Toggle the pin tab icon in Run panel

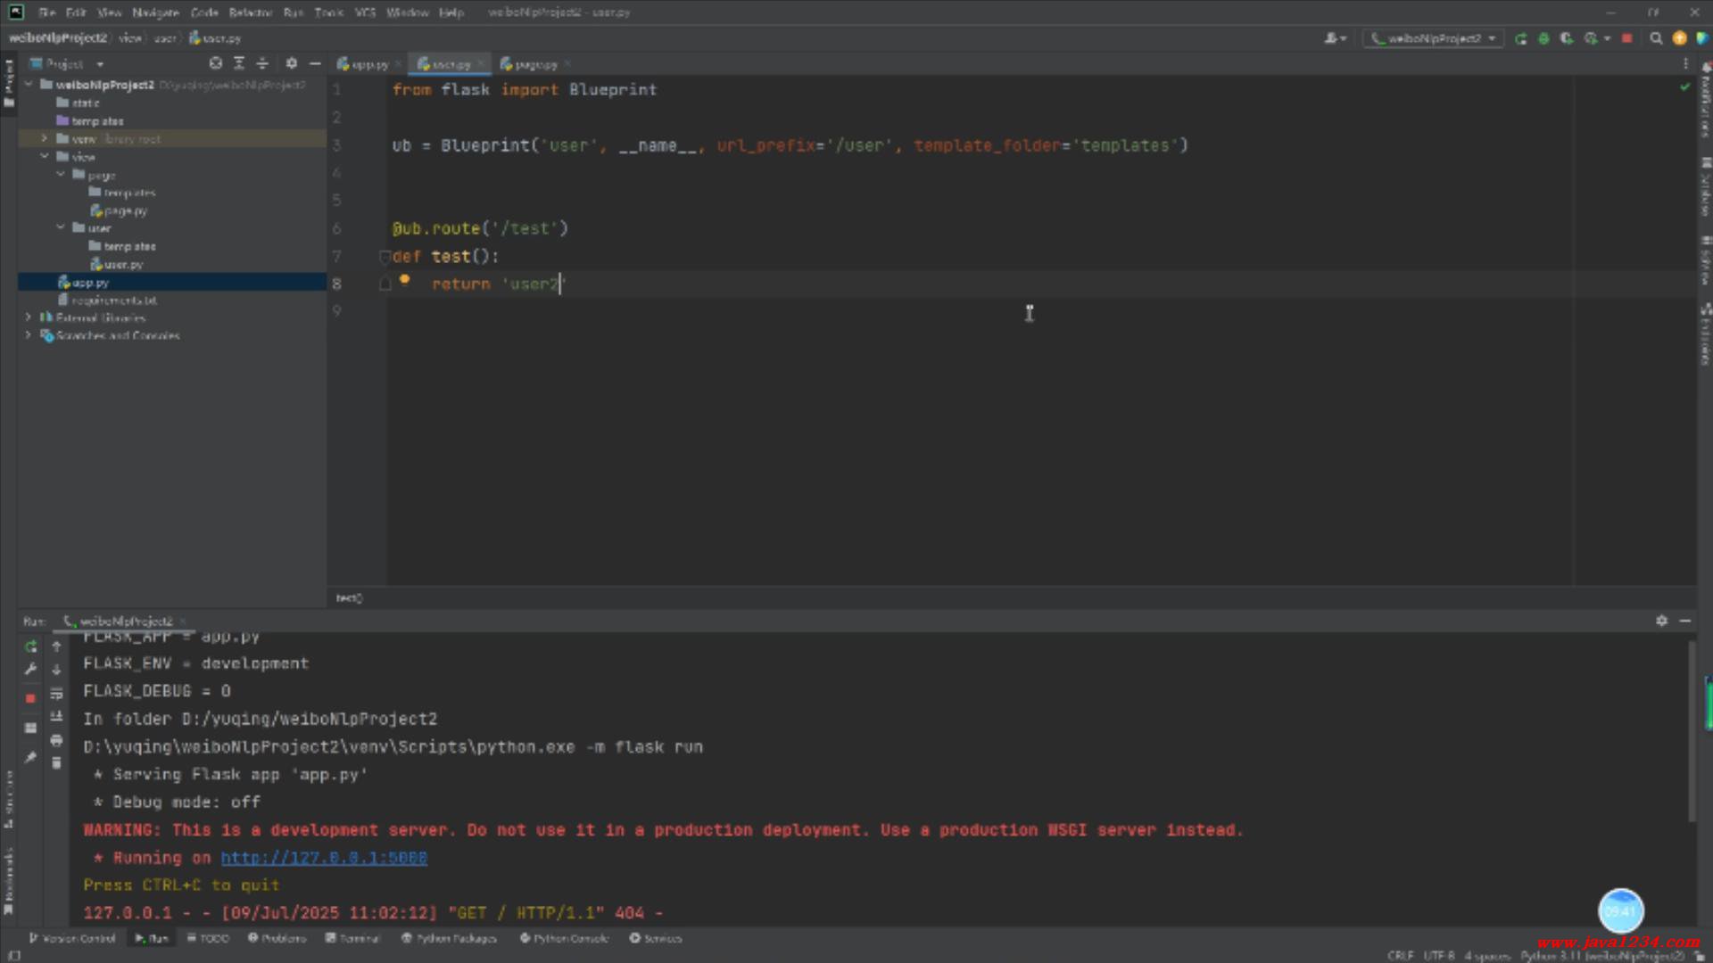pyautogui.click(x=30, y=757)
